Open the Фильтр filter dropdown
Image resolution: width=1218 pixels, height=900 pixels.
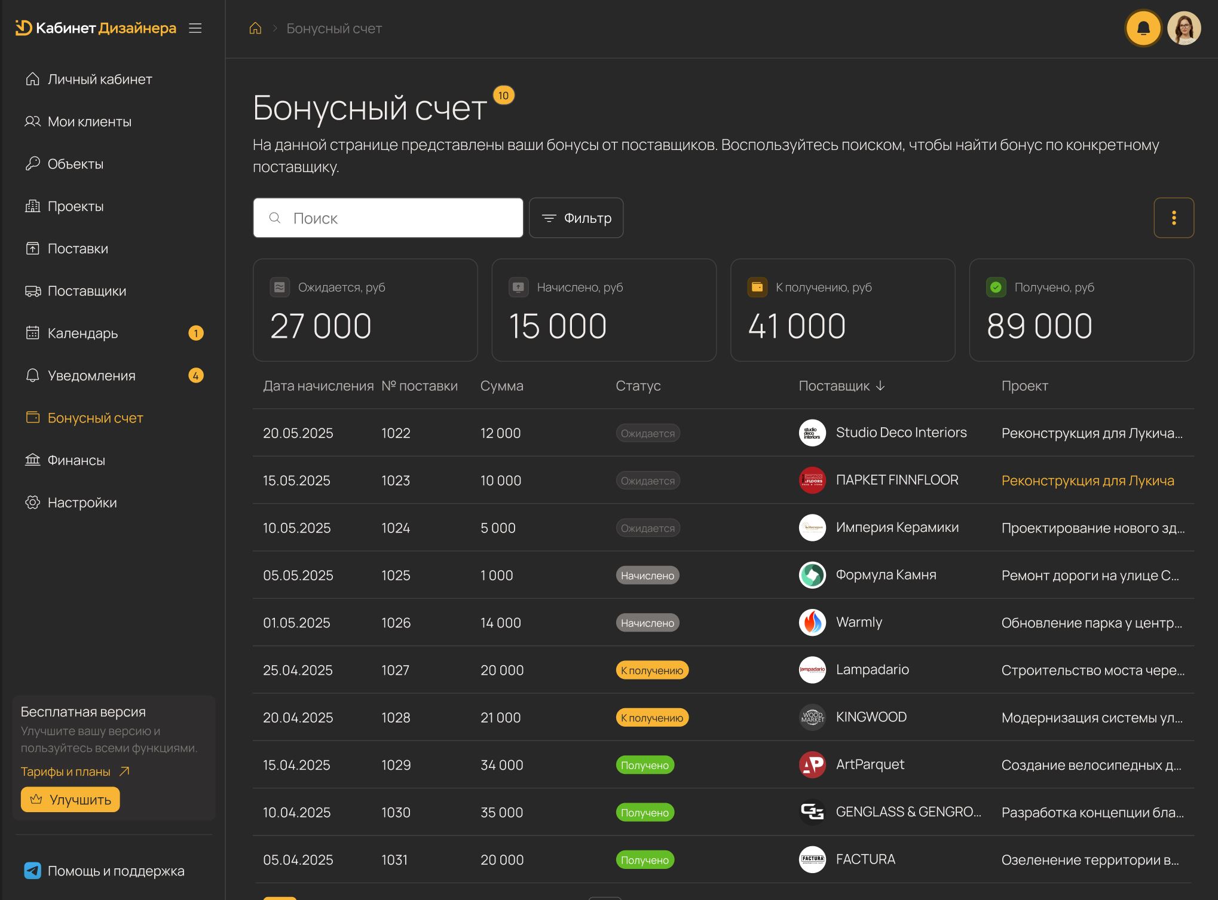tap(576, 218)
